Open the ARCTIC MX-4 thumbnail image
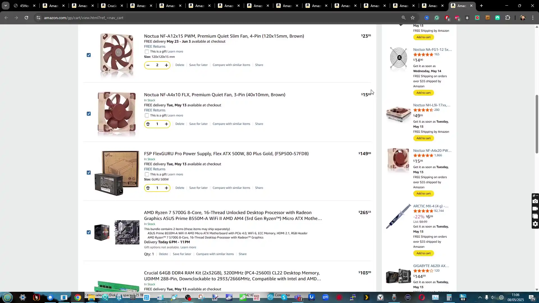This screenshot has width=539, height=303. click(x=398, y=216)
